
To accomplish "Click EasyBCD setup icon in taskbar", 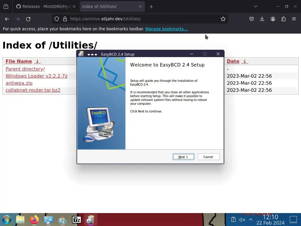I will (91, 220).
